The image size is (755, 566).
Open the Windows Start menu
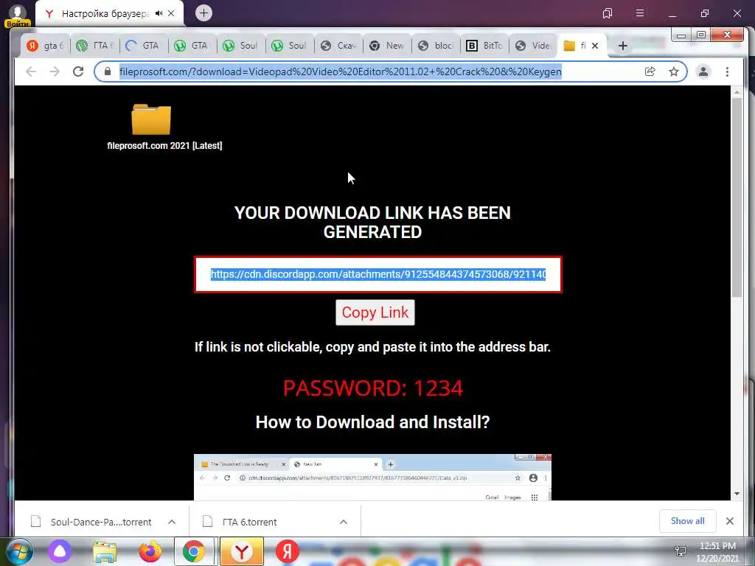pos(19,551)
